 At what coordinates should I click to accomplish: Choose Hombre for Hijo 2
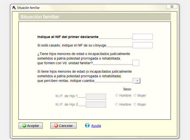click(x=117, y=105)
